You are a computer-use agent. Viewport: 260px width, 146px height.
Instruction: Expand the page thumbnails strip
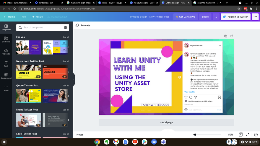(x=168, y=131)
